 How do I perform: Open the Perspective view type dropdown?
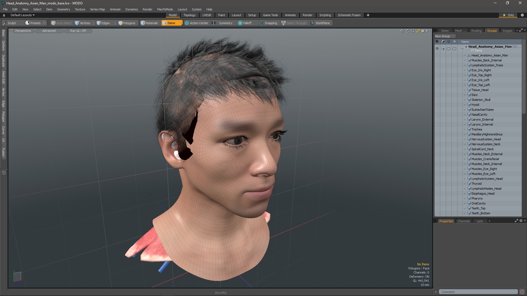click(x=23, y=31)
